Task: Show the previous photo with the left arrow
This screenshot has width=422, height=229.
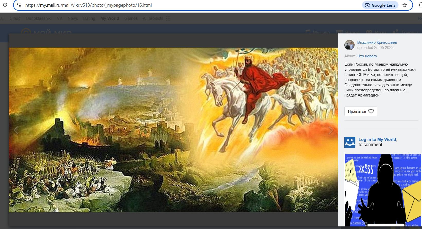Action: [16, 130]
